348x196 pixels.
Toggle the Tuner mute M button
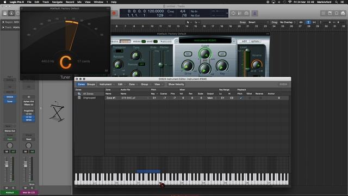tap(106, 71)
